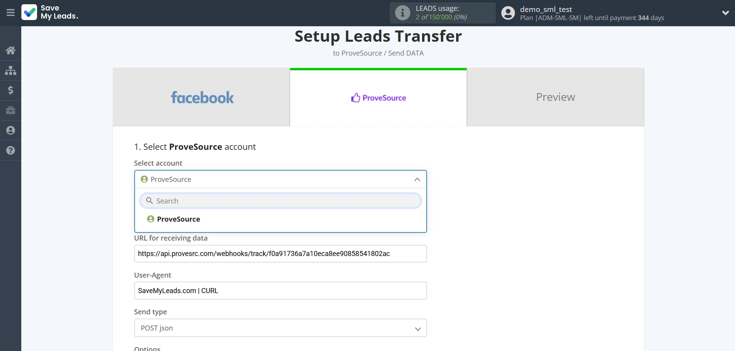The height and width of the screenshot is (351, 735).
Task: Click the User-Agent text field
Action: (x=280, y=290)
